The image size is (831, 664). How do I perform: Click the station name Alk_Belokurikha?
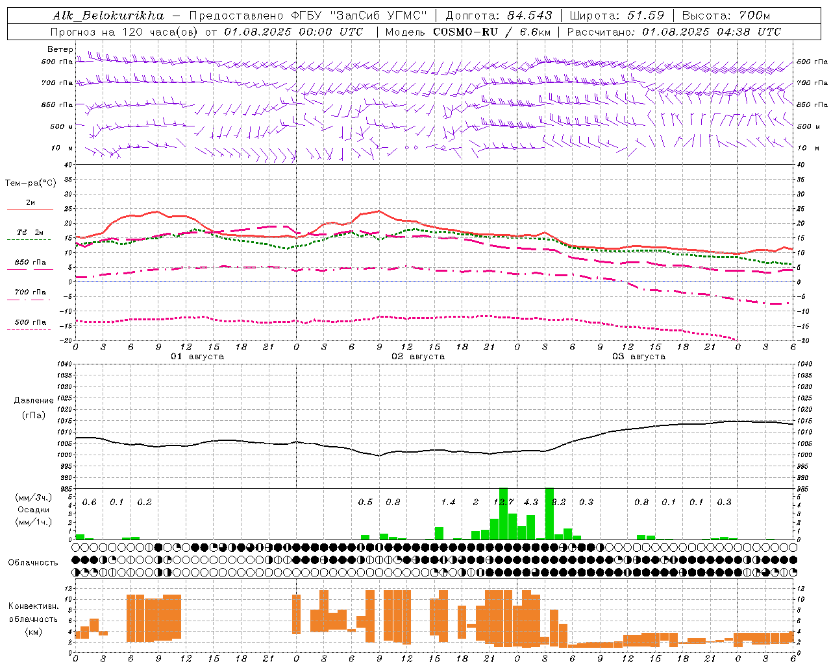[109, 16]
